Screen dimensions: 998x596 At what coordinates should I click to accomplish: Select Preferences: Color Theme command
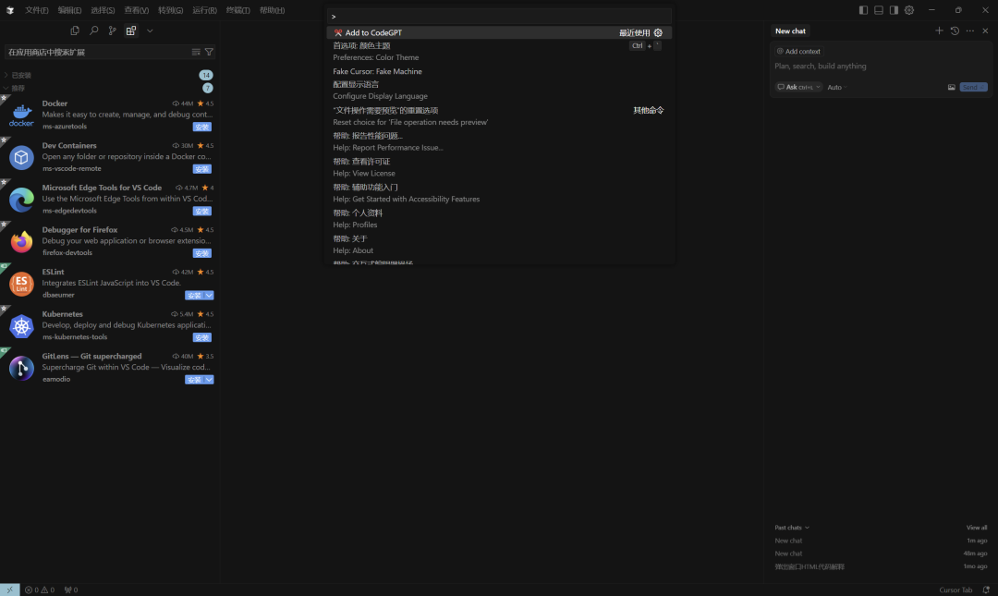click(499, 52)
